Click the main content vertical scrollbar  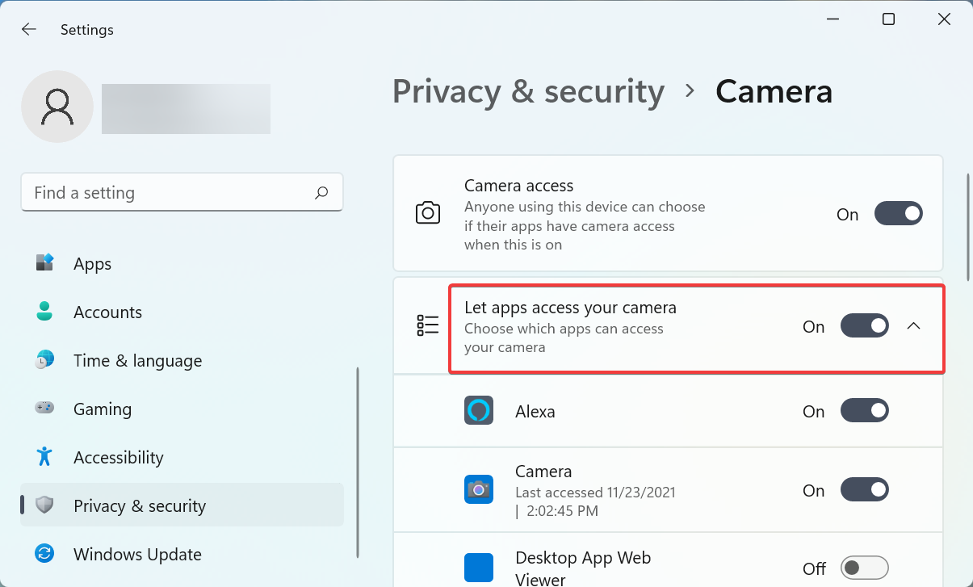pos(967,226)
